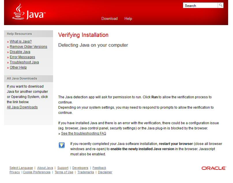Click the Help Resources sidebar heading
This screenshot has width=233, height=183.
click(19, 34)
